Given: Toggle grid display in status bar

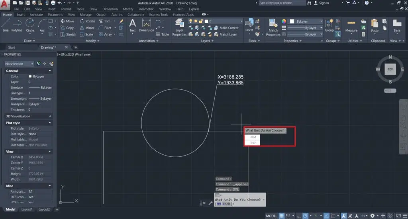Looking at the screenshot, I should [282, 216].
